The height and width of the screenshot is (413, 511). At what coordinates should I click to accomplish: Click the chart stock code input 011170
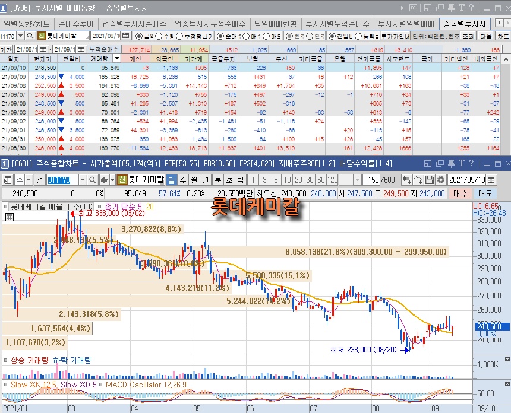point(62,180)
